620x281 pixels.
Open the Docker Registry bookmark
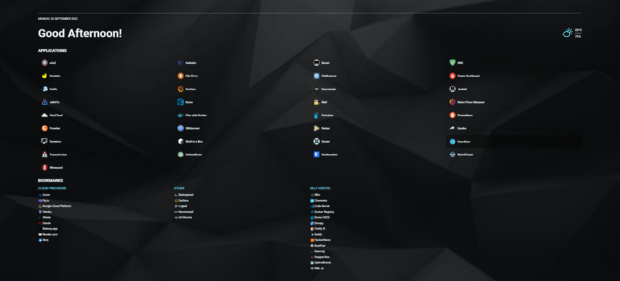(324, 212)
